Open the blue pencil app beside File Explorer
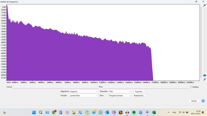Viewport: 207px width, 116px height. click(x=81, y=112)
